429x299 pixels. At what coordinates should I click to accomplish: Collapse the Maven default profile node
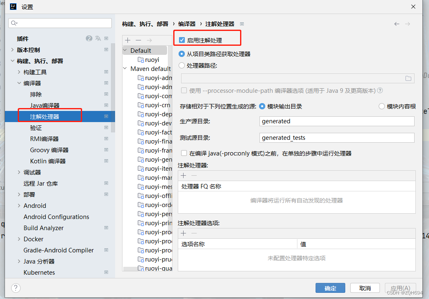[x=125, y=68]
